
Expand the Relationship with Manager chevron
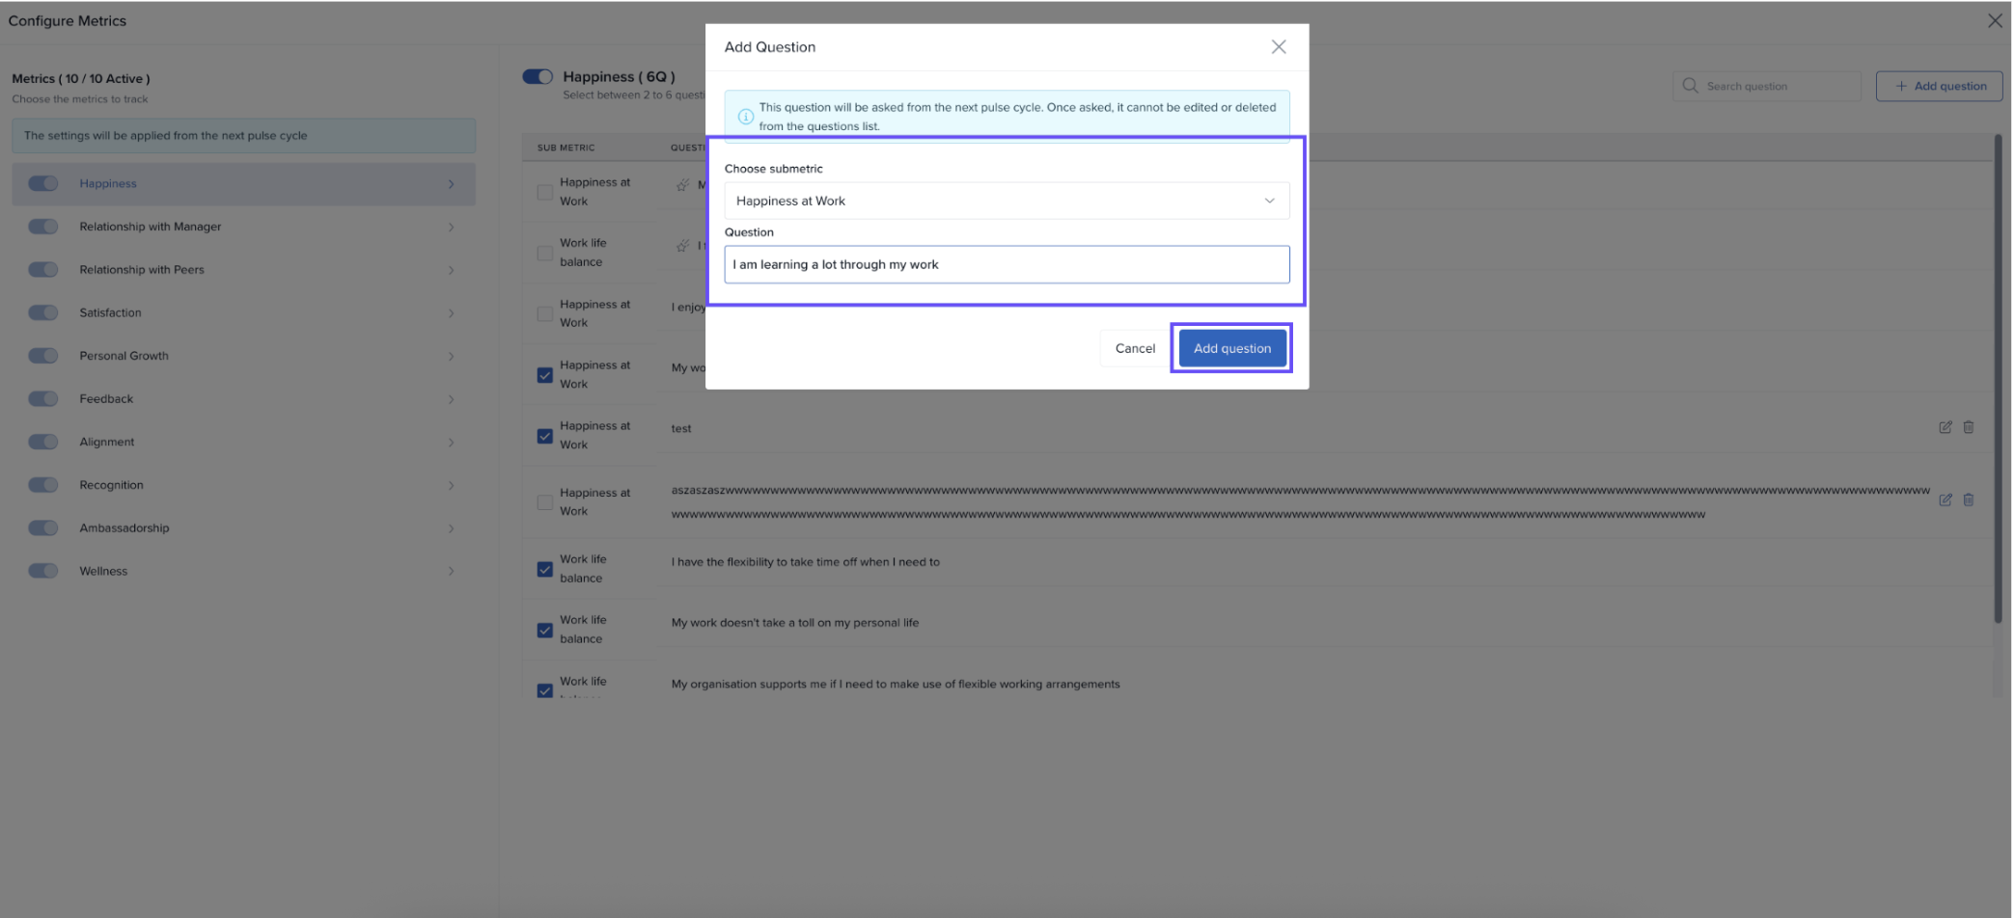[451, 227]
